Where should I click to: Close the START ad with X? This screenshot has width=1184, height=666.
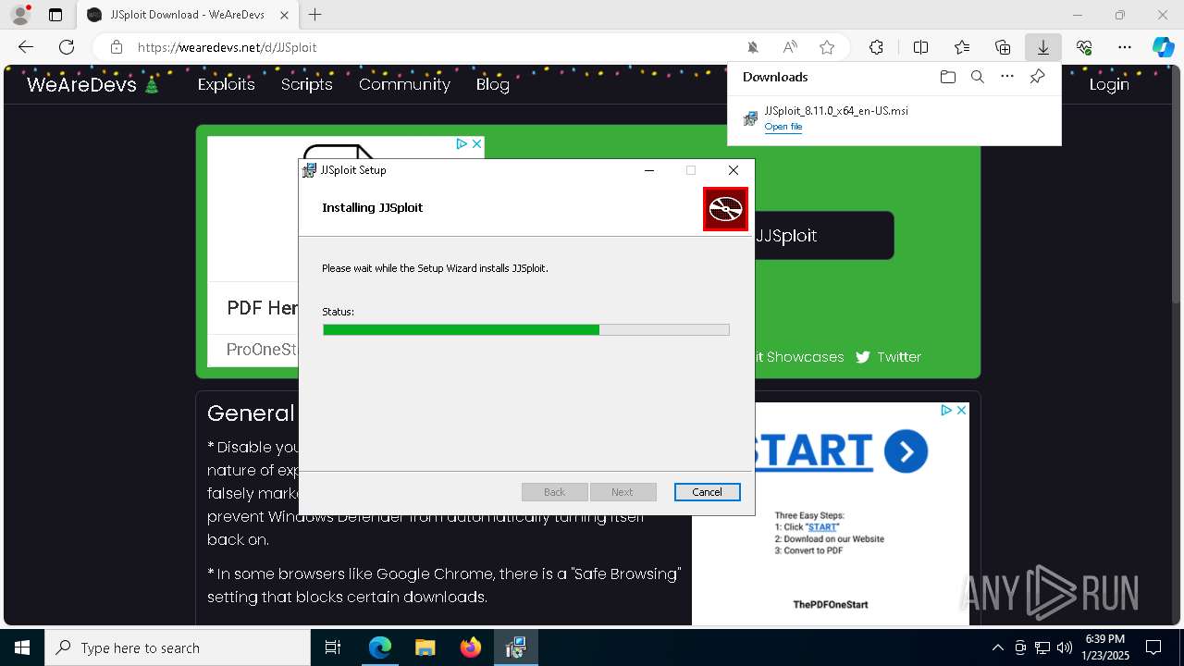961,410
